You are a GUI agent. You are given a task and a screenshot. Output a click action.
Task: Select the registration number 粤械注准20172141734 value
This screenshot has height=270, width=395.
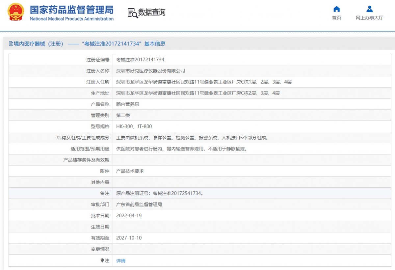point(140,60)
